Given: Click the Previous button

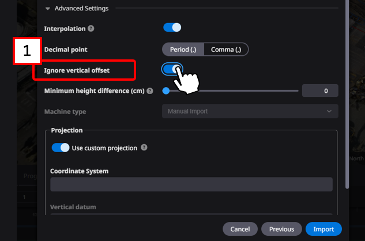Looking at the screenshot, I should point(281,229).
